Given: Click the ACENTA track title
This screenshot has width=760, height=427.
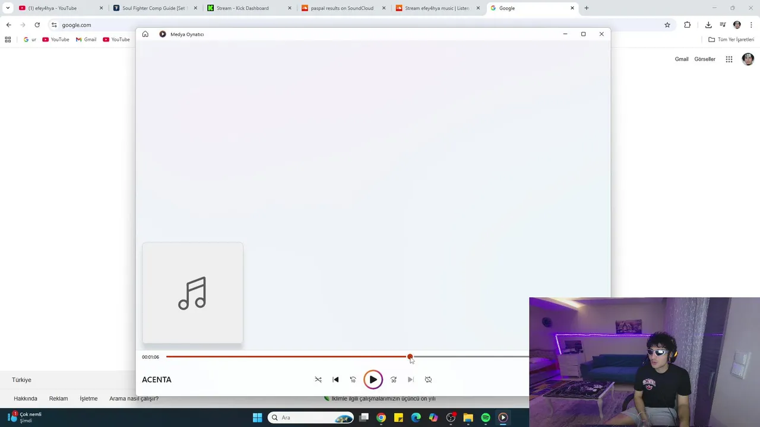Looking at the screenshot, I should tap(157, 380).
